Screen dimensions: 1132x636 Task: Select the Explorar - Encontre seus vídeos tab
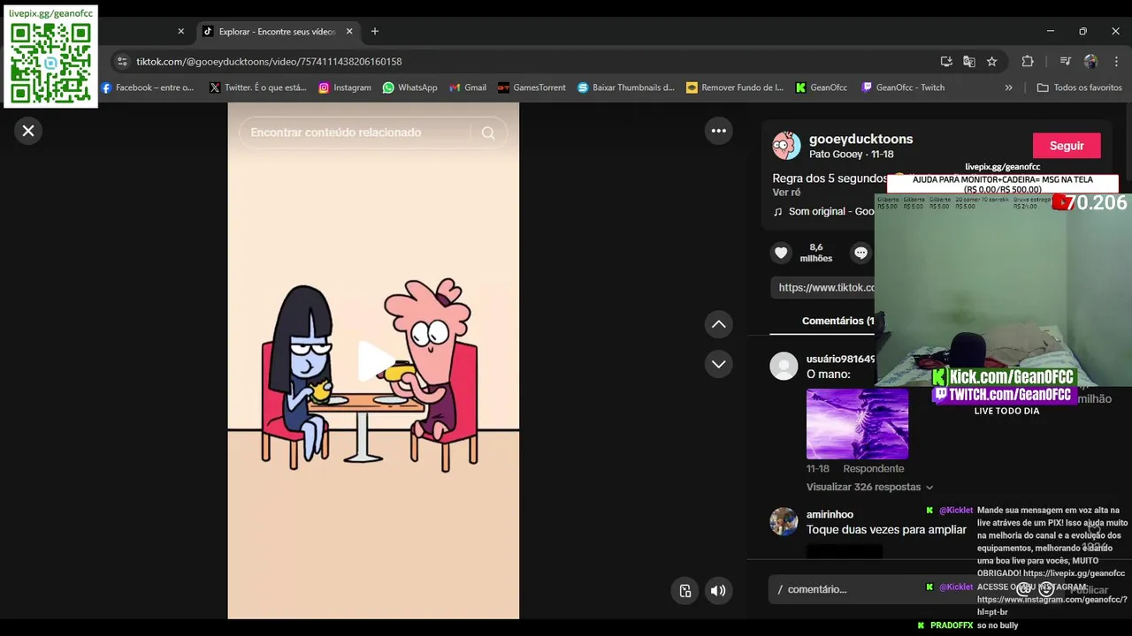coord(277,31)
